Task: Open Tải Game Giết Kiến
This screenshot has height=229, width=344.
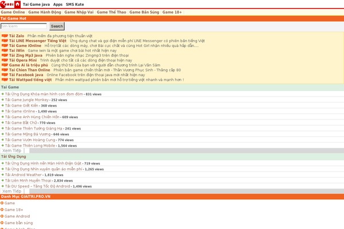Action: click(22, 105)
